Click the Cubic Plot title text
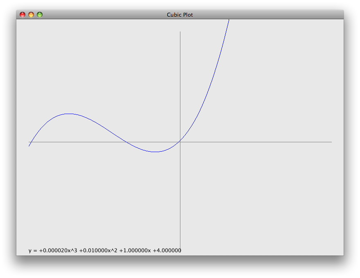360x278 pixels. click(x=180, y=14)
